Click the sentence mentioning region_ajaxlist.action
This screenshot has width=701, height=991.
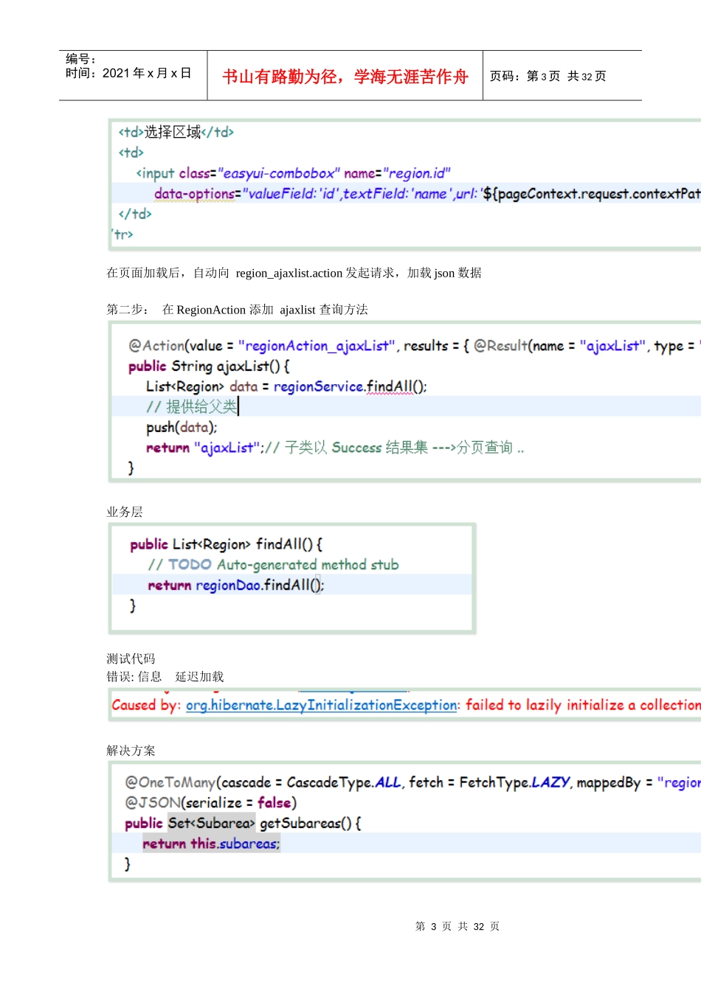tap(294, 273)
